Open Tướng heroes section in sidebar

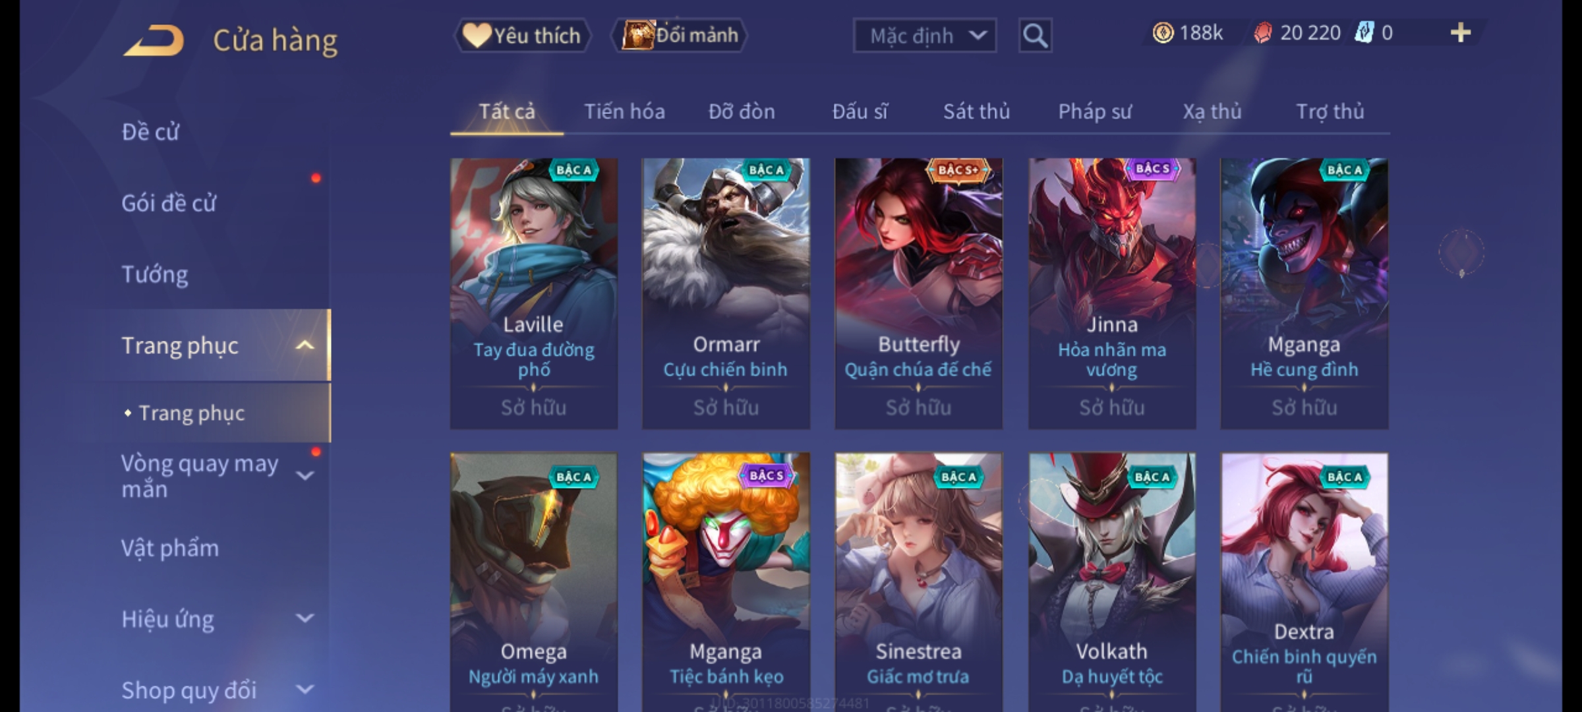click(155, 274)
